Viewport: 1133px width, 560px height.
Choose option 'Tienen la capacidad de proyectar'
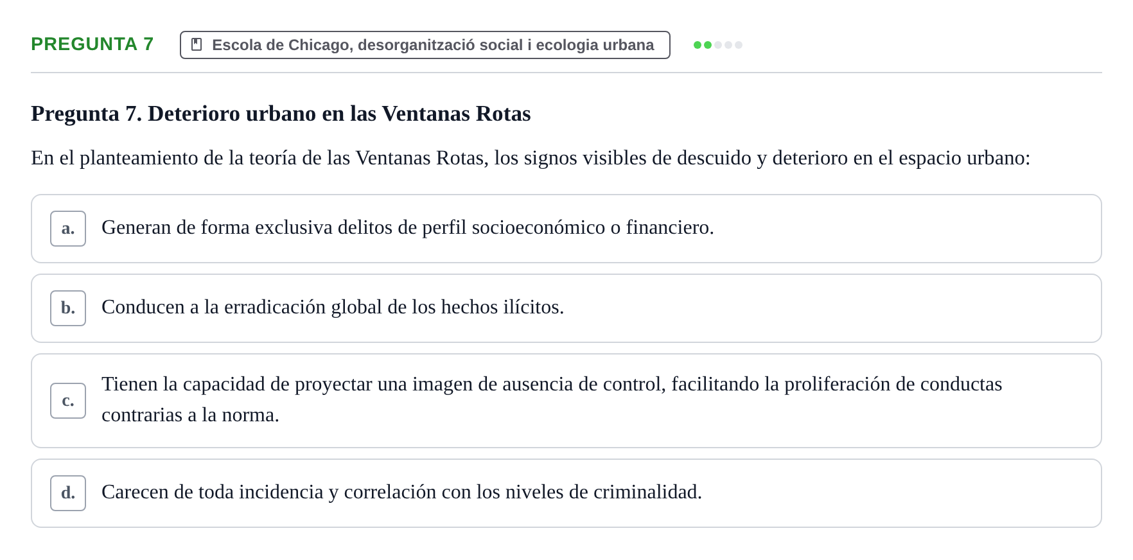(566, 401)
